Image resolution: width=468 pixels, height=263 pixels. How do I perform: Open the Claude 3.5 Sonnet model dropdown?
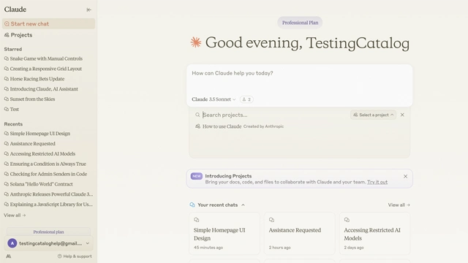[x=214, y=99]
